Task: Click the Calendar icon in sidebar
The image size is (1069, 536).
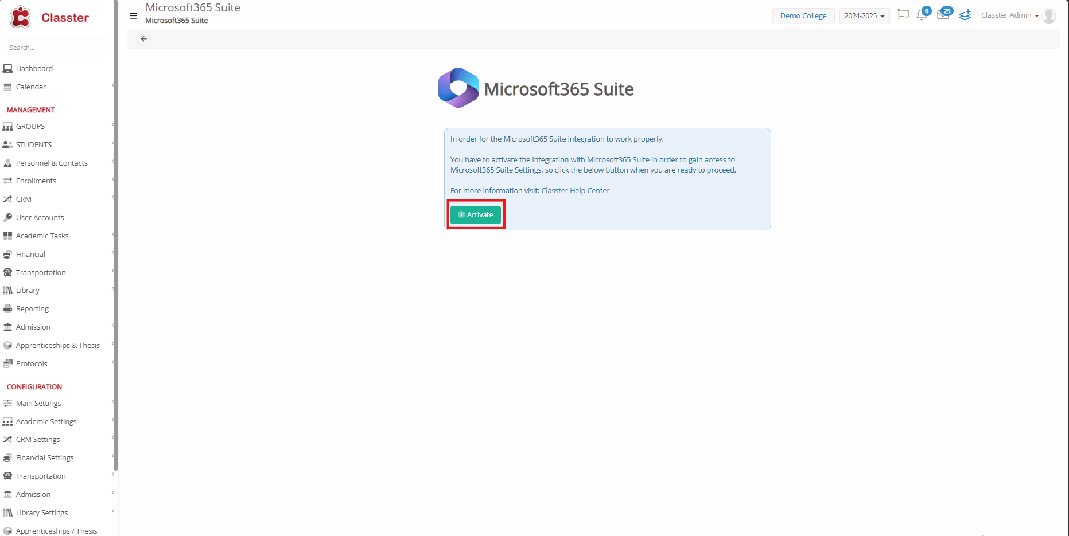Action: click(x=7, y=87)
